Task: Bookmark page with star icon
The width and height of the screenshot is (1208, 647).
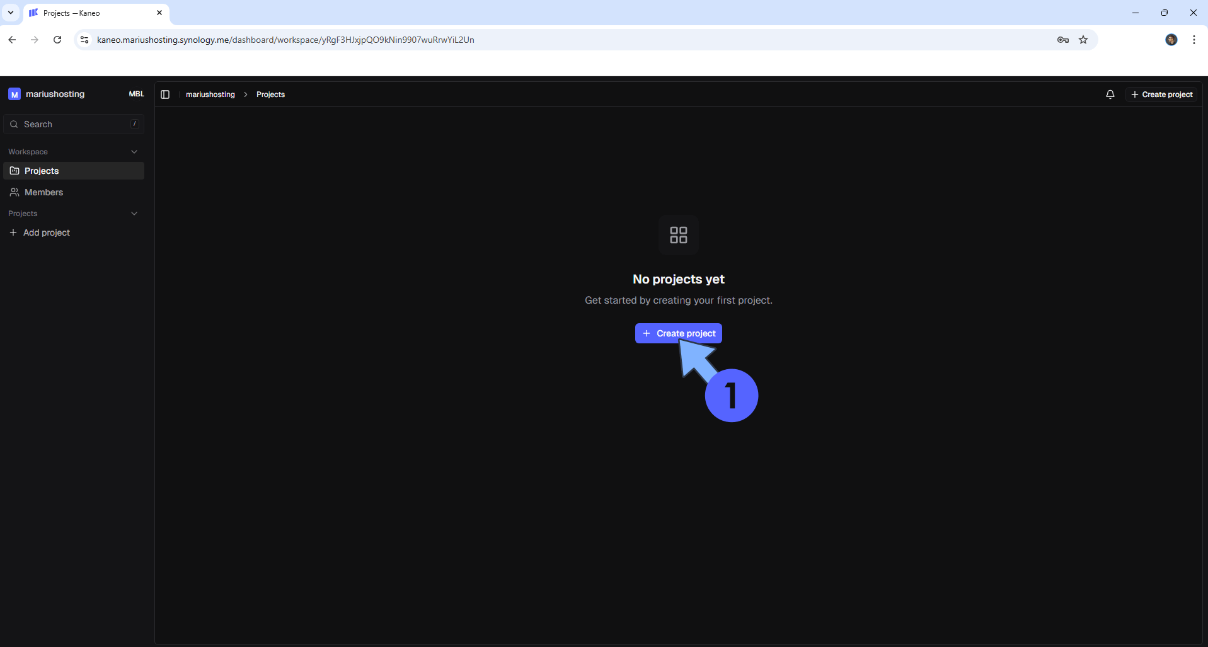Action: (x=1083, y=40)
